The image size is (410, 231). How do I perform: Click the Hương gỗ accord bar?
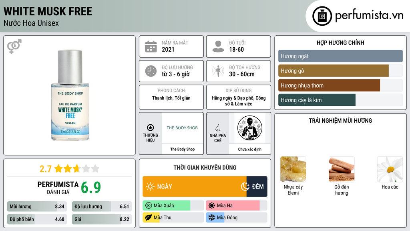340,71
